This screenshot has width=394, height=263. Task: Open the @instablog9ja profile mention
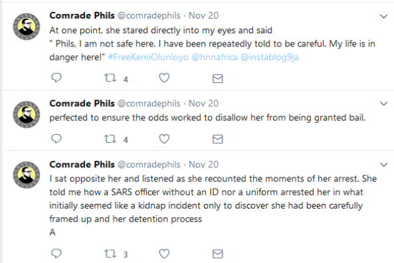point(270,57)
